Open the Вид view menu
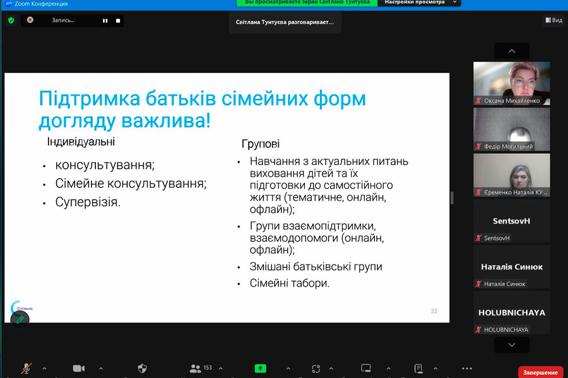The width and height of the screenshot is (568, 378). [554, 20]
